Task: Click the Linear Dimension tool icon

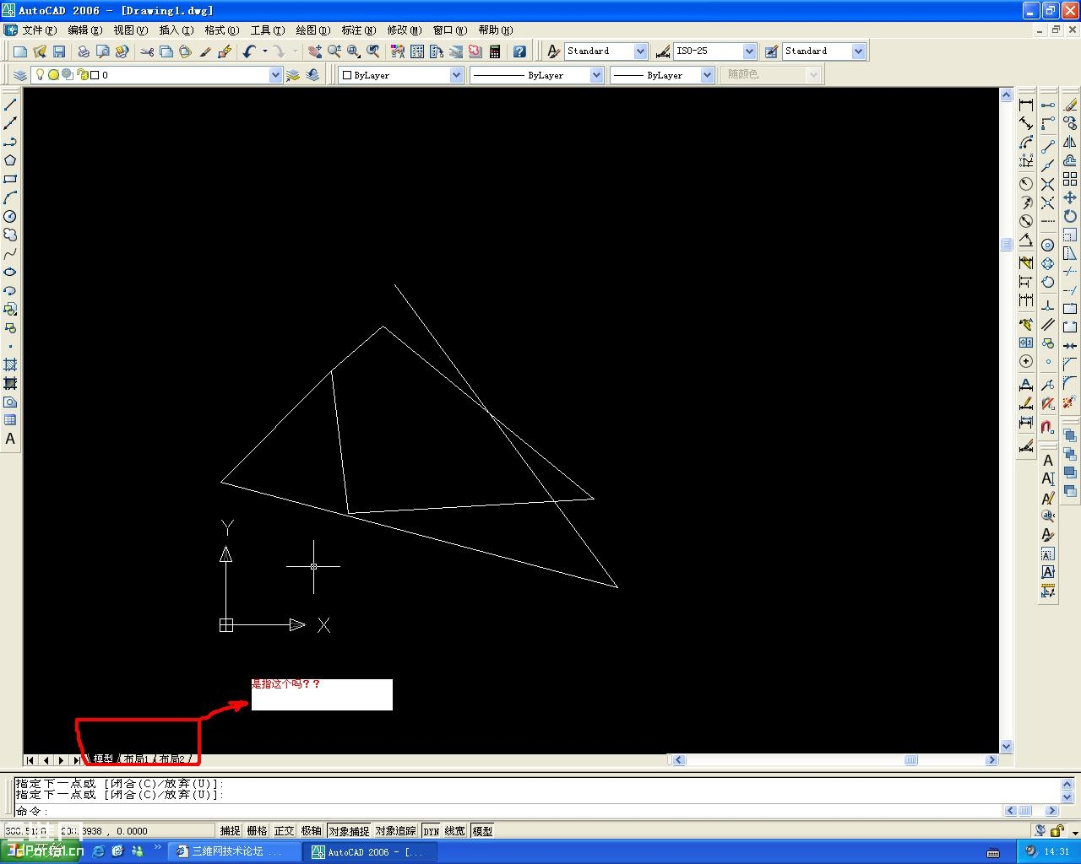Action: click(x=1026, y=105)
